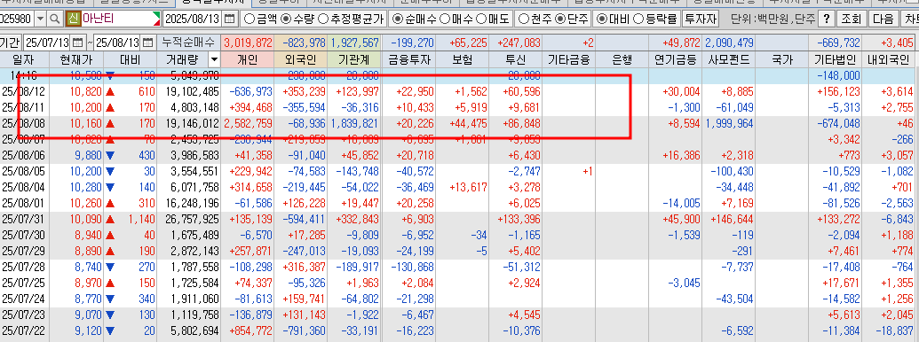Click 사모펀드 value 1,999,964
This screenshot has height=342, width=919.
(x=729, y=123)
